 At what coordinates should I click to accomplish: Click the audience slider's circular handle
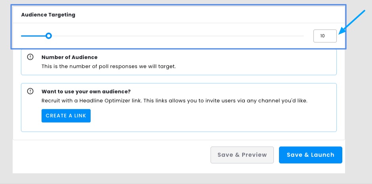pyautogui.click(x=49, y=36)
